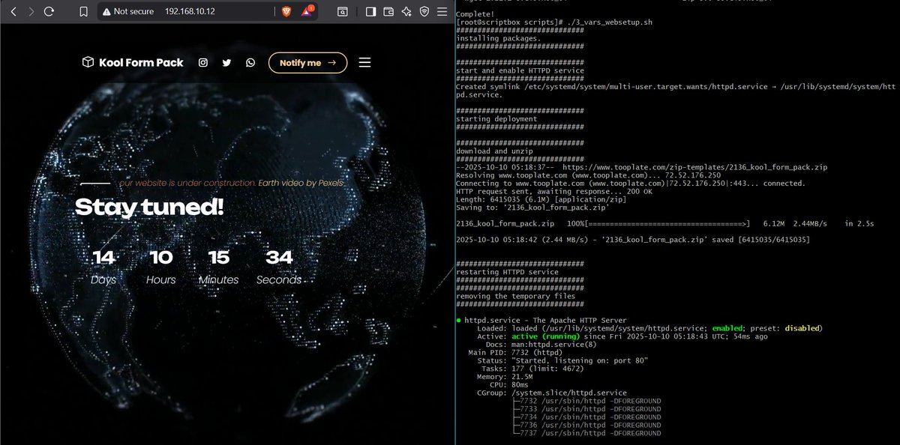Image resolution: width=900 pixels, height=445 pixels.
Task: Toggle the Brave VPN shield icon
Action: (x=424, y=11)
